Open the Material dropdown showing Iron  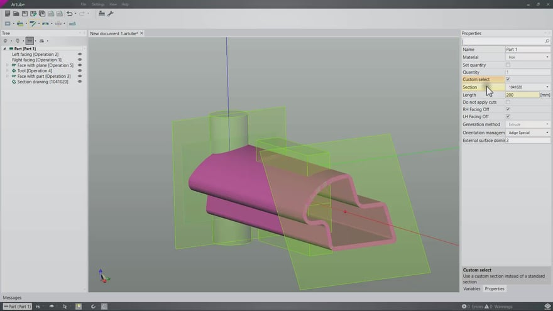coord(528,57)
